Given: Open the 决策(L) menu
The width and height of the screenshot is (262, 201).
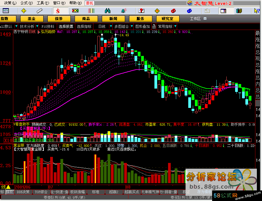Looking at the screenshot, I should [10, 3].
